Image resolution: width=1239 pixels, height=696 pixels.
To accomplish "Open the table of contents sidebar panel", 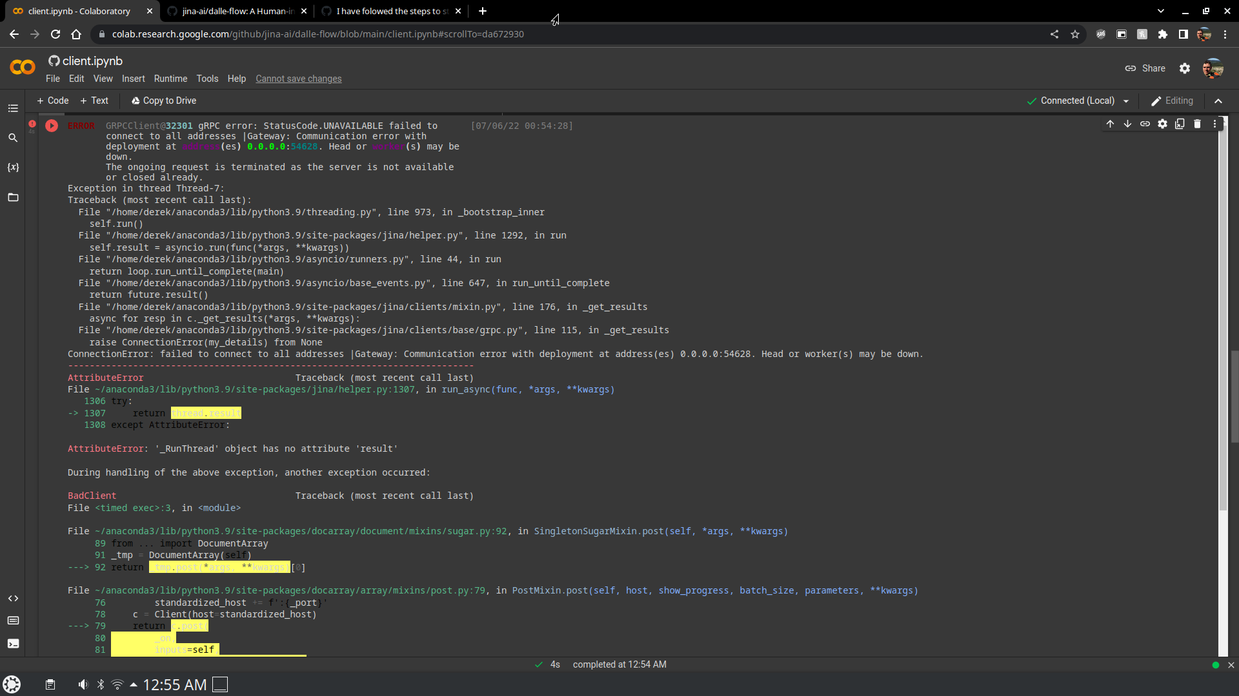I will click(13, 108).
